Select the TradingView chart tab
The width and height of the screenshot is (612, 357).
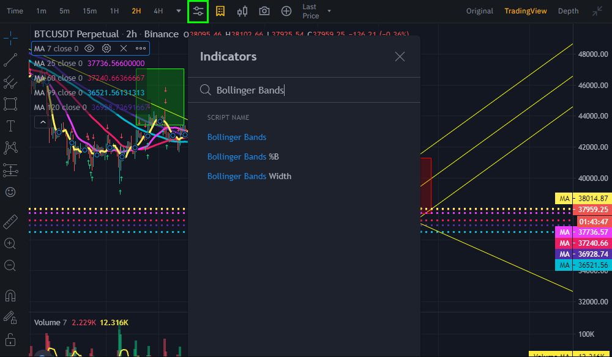(x=525, y=11)
